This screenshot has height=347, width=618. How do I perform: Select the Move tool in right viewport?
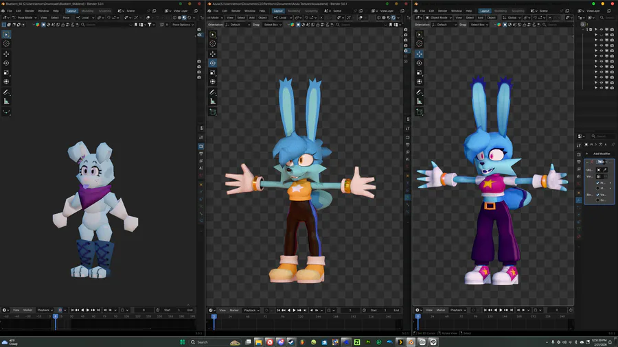pos(418,53)
